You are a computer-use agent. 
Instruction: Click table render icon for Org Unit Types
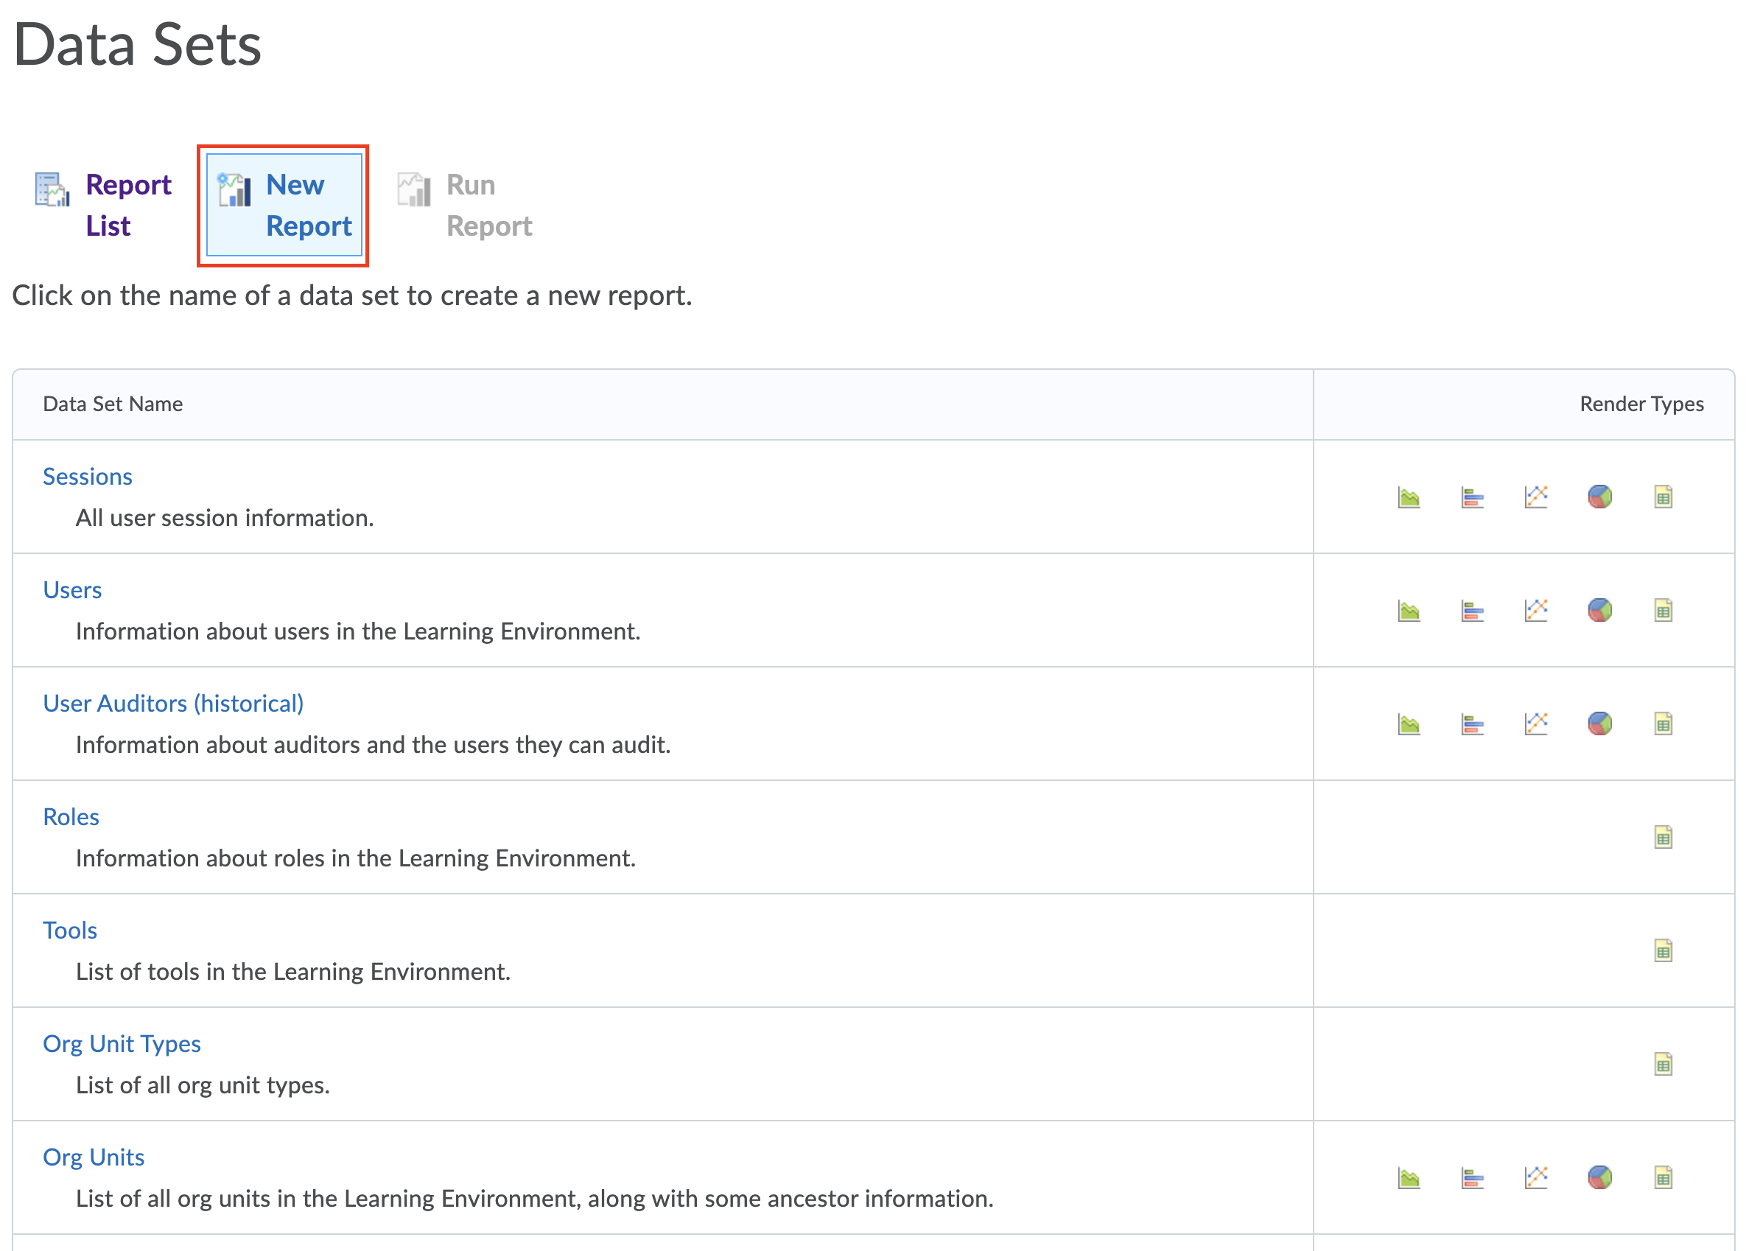1663,1064
